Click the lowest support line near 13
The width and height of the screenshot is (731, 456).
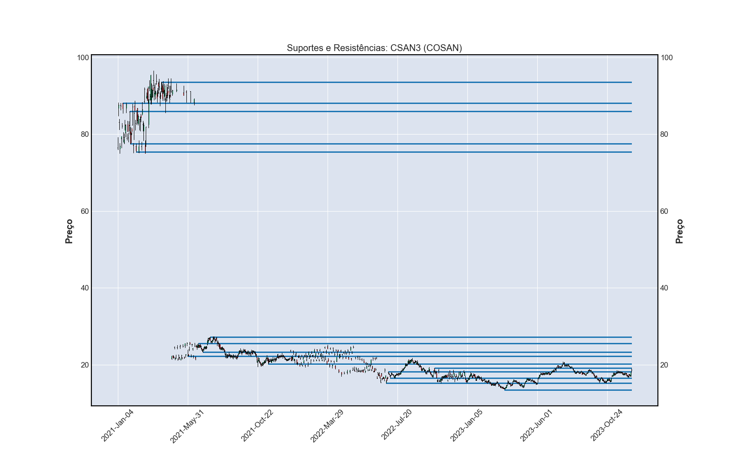(568, 390)
